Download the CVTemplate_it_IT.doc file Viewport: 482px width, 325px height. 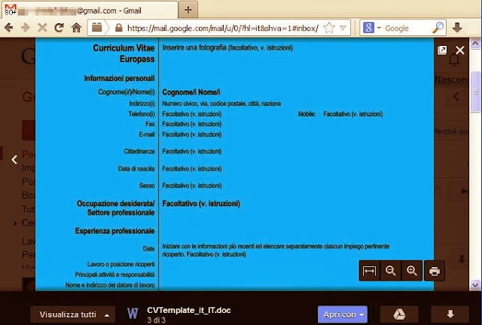click(450, 314)
